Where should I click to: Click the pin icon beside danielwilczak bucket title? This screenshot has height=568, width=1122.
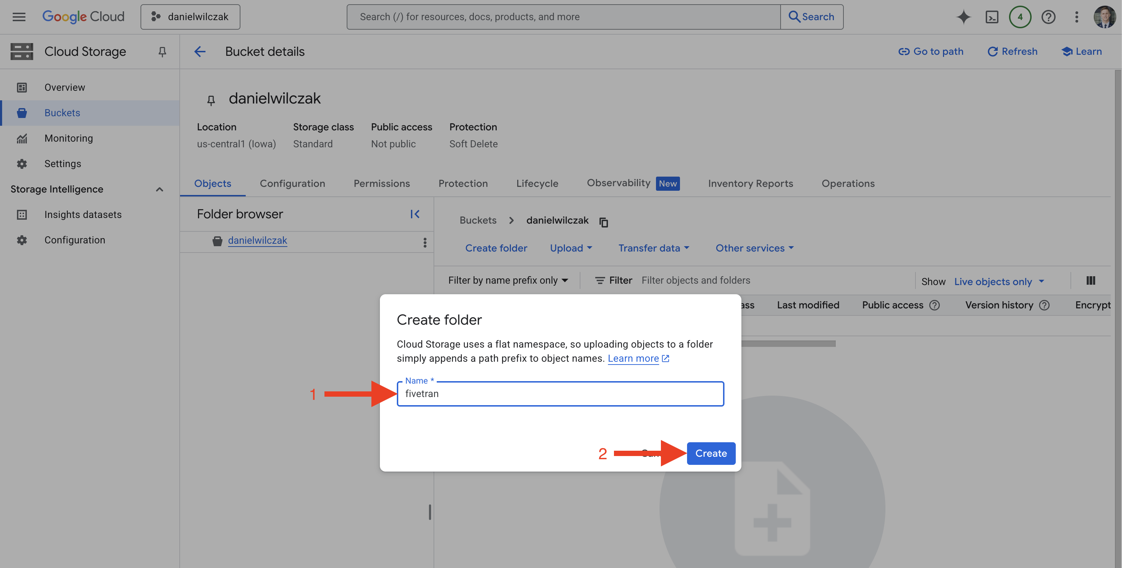(211, 100)
